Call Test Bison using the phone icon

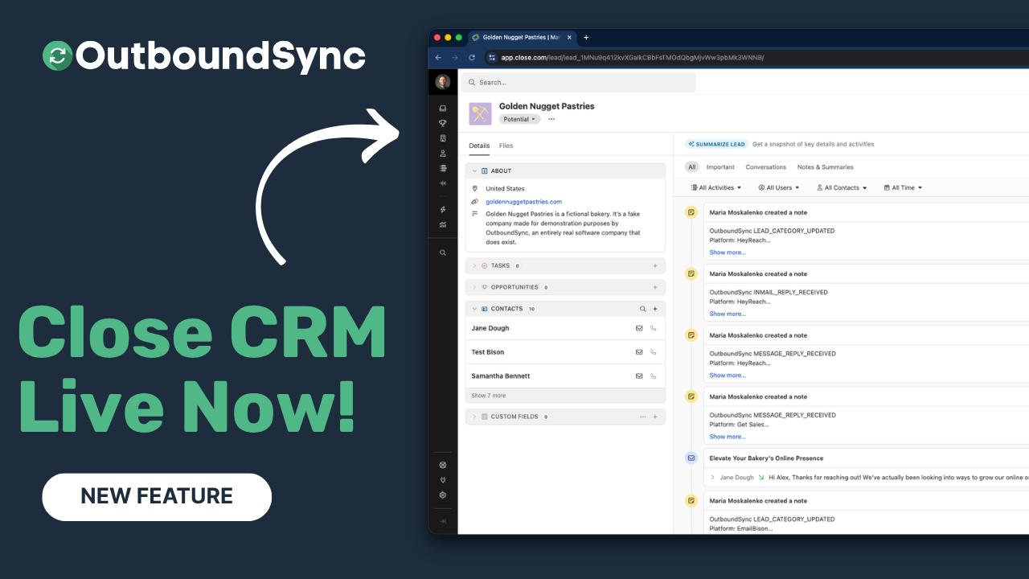coord(653,351)
